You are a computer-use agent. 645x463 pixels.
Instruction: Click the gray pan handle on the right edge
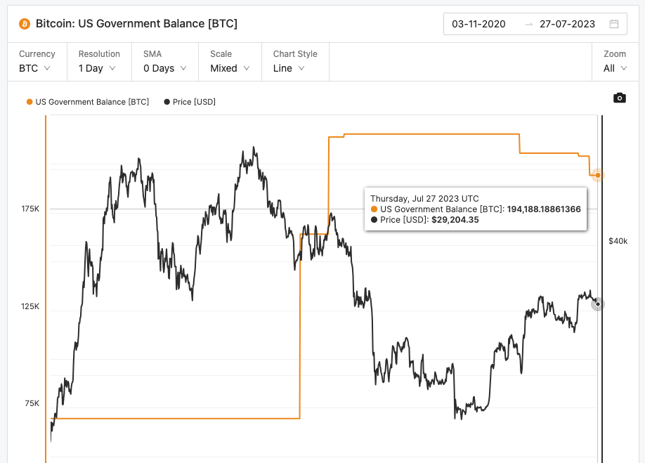pos(597,304)
